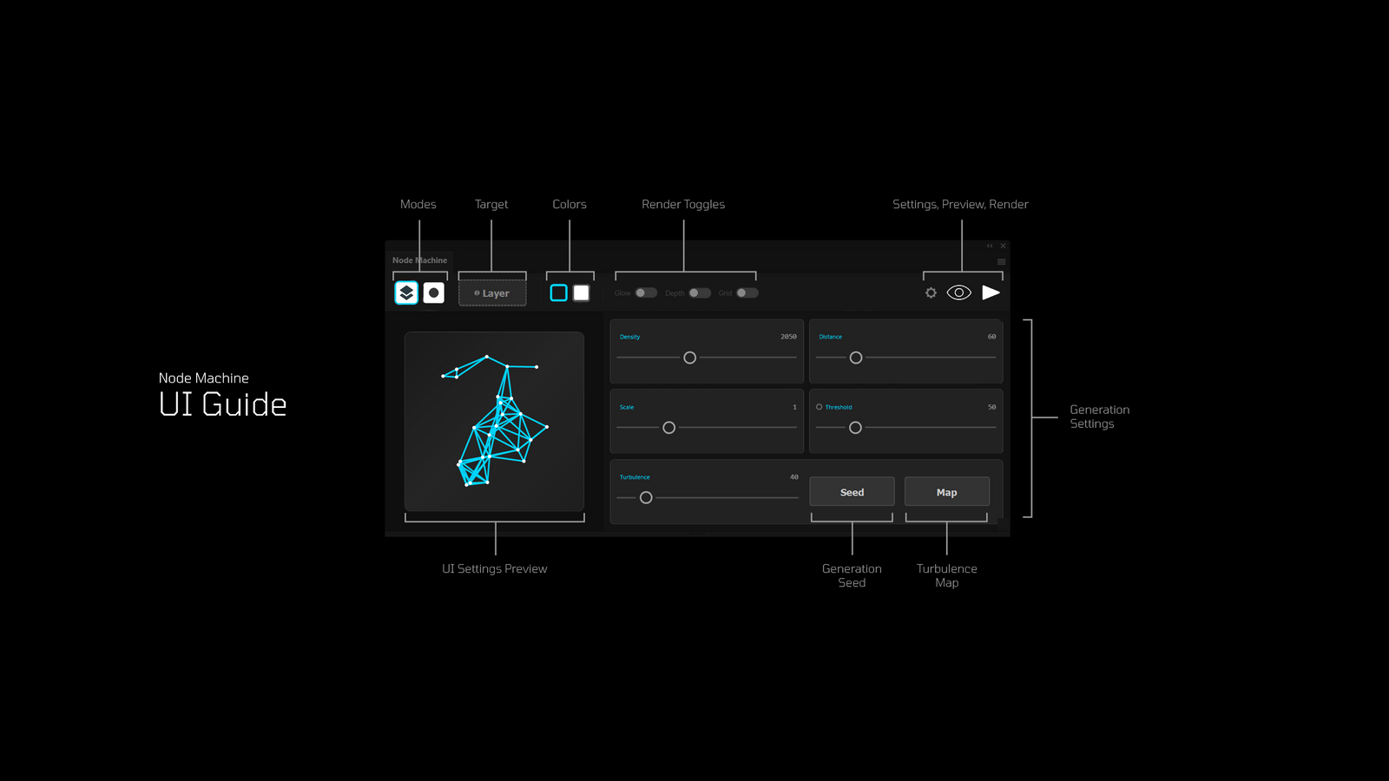This screenshot has height=781, width=1389.
Task: Toggle the Glow switch
Action: pyautogui.click(x=646, y=293)
